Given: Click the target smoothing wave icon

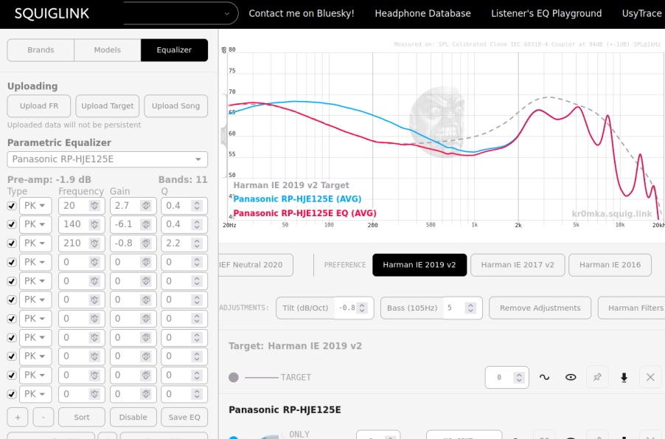Looking at the screenshot, I should [544, 377].
